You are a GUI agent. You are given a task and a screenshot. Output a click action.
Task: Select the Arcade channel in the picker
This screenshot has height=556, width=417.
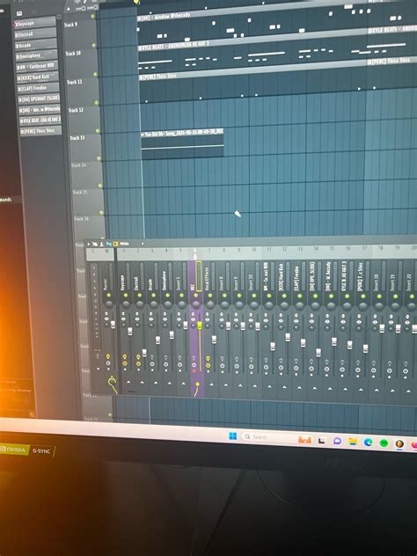[x=35, y=45]
